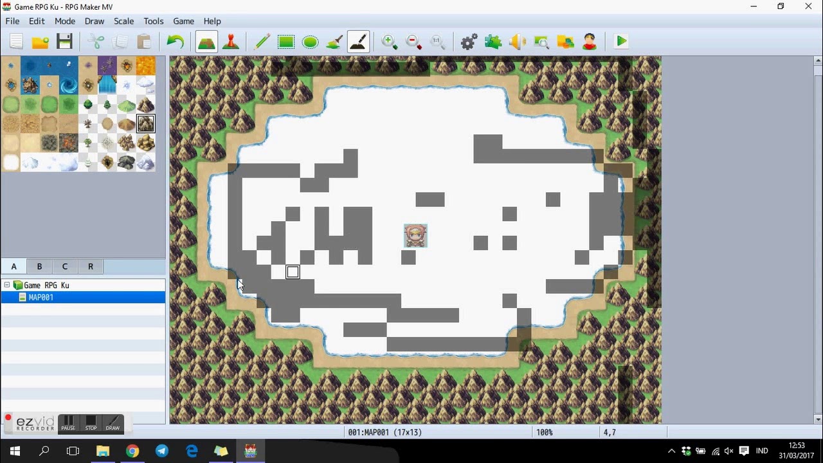Open Telegram from the taskbar

[161, 451]
